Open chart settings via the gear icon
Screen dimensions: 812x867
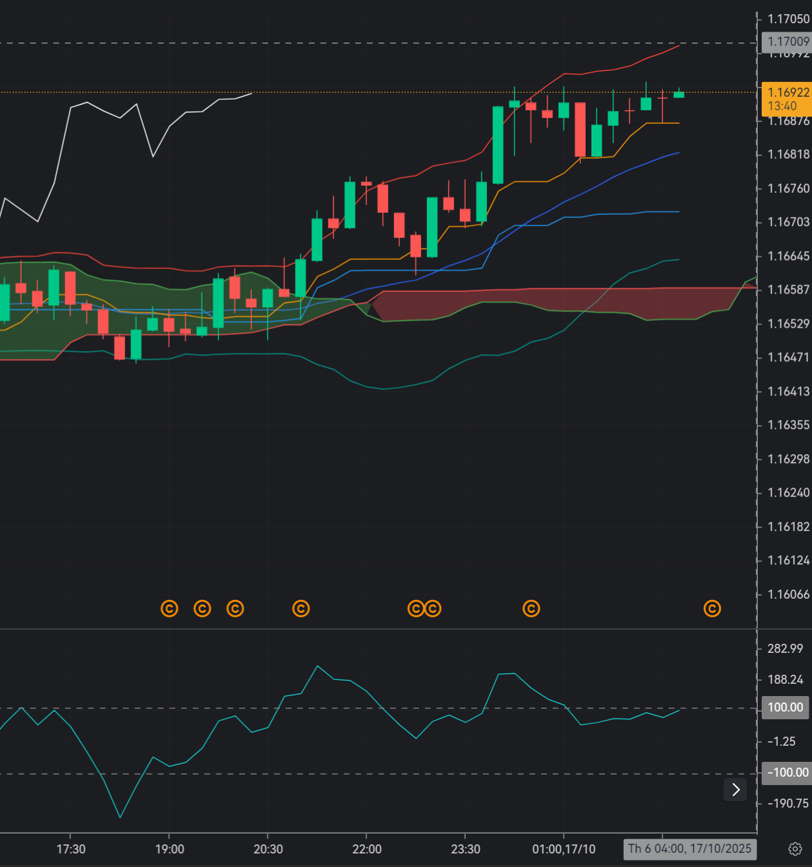click(x=795, y=848)
